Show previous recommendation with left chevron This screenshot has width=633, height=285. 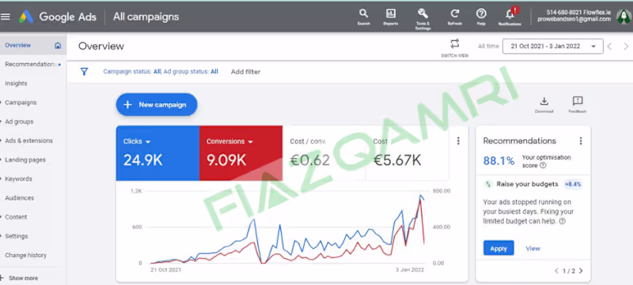557,271
